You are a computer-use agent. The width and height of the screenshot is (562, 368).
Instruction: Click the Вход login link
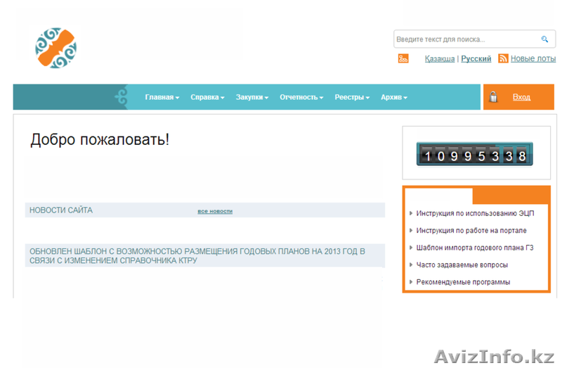pos(521,97)
